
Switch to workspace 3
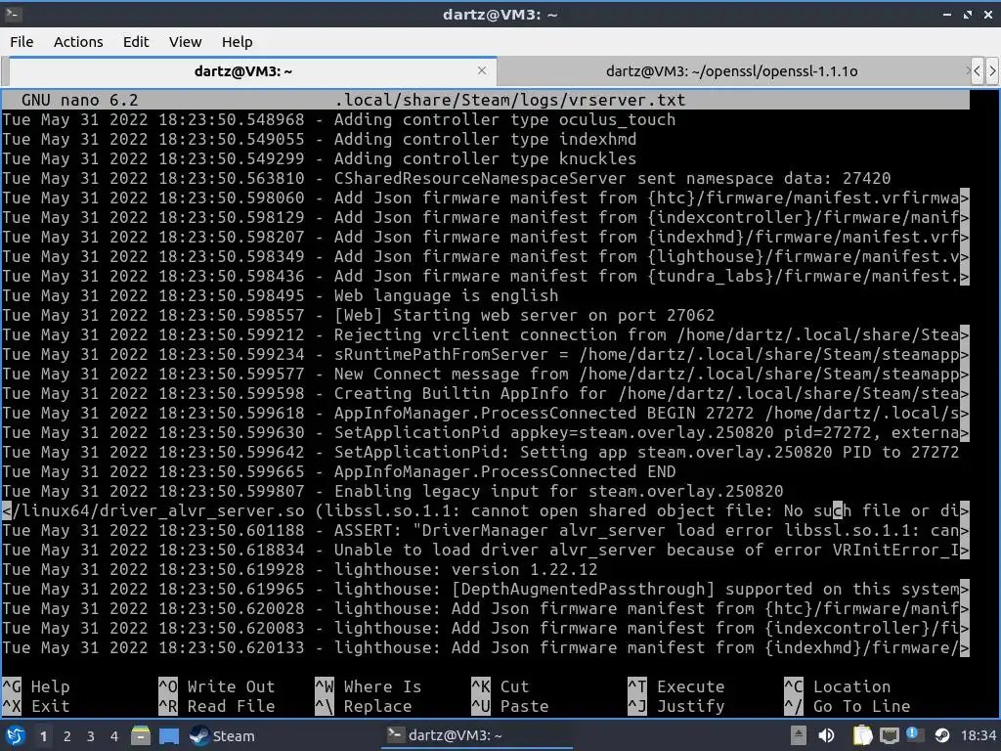point(90,736)
